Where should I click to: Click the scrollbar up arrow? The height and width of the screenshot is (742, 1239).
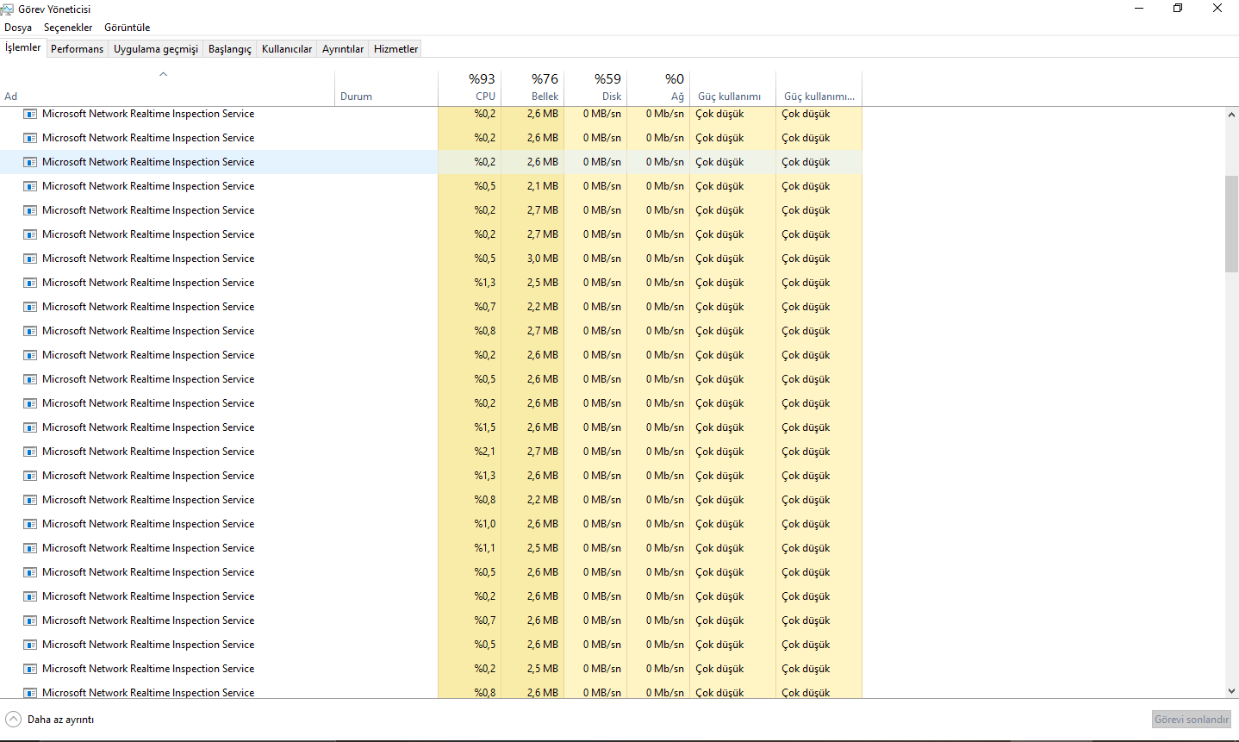click(1231, 115)
